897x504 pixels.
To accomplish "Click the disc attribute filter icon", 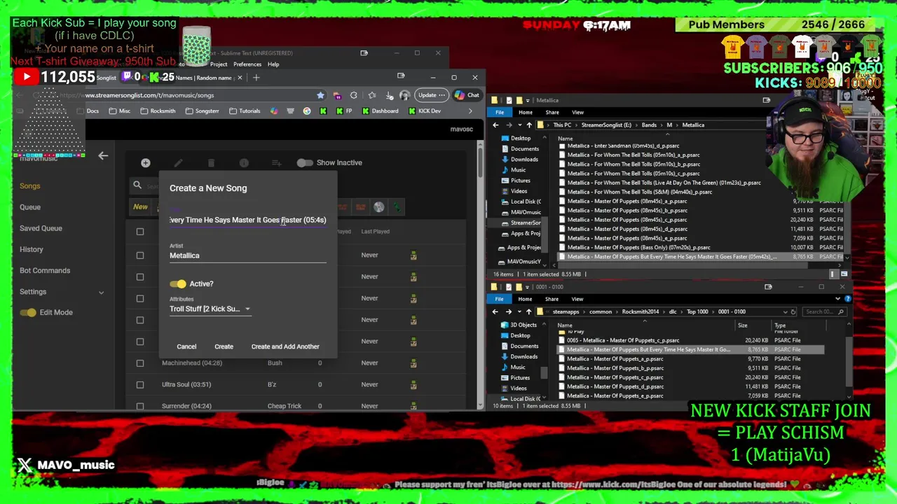I will click(378, 207).
